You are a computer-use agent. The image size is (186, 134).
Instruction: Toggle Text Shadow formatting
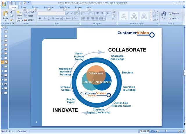pyautogui.click(x=53, y=18)
